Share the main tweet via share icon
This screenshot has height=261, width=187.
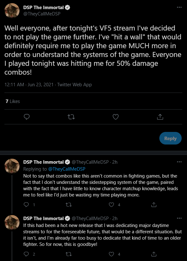point(160,117)
